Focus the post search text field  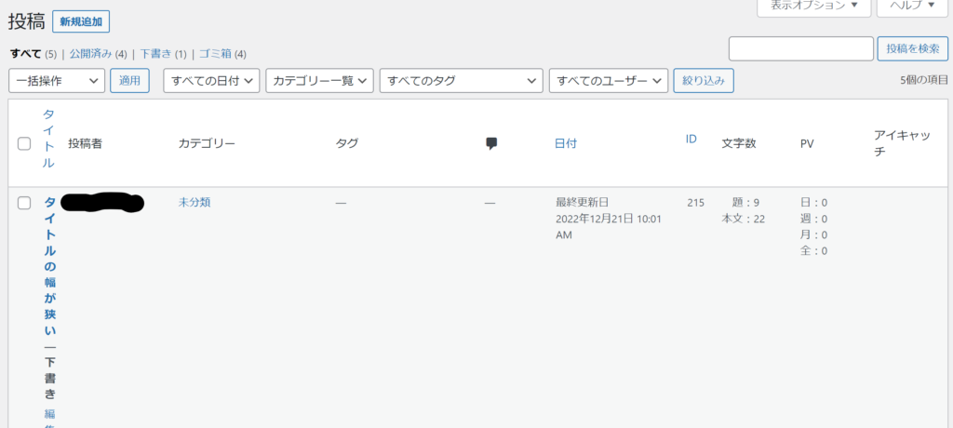click(x=800, y=48)
